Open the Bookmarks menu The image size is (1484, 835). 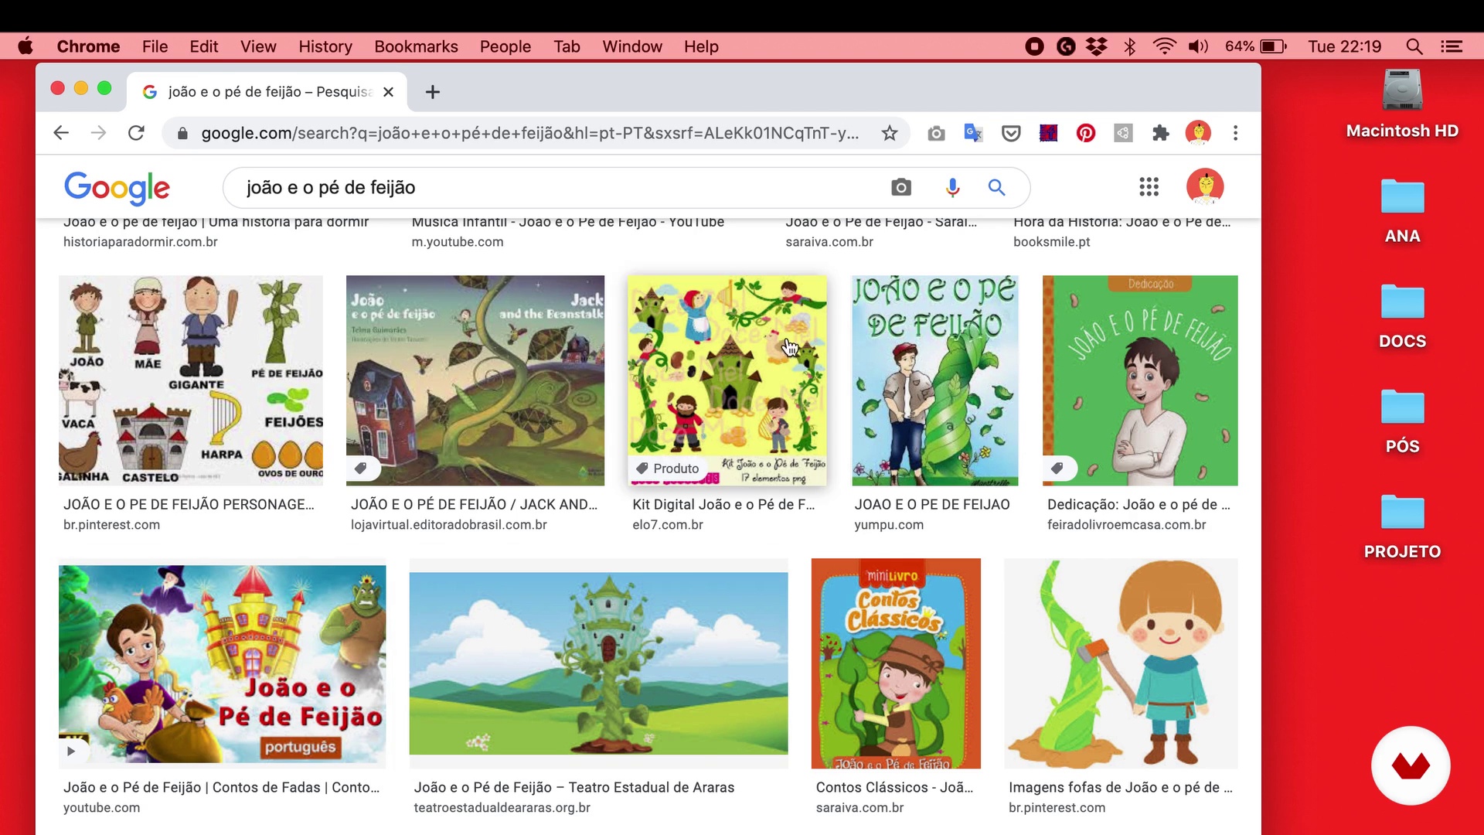coord(416,46)
